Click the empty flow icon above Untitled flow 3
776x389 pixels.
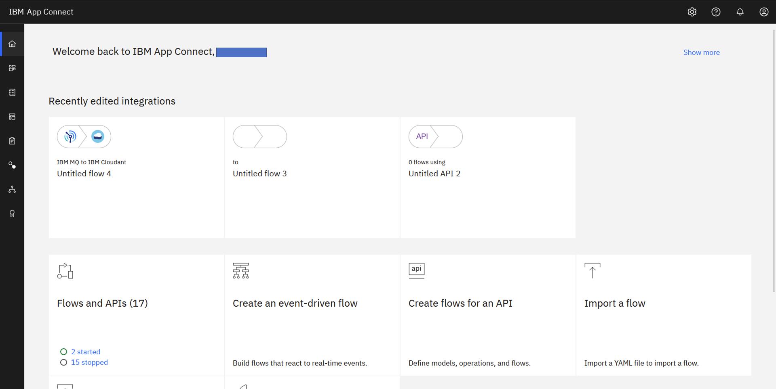pyautogui.click(x=260, y=136)
